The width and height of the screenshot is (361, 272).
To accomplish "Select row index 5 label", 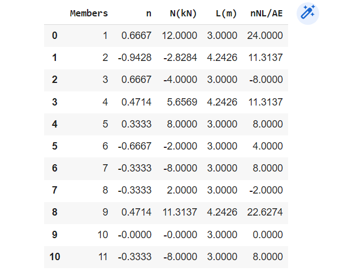I will [x=55, y=146].
